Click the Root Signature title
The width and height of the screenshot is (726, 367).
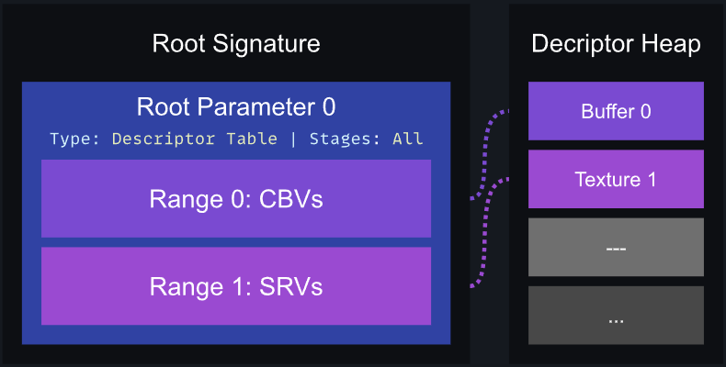pyautogui.click(x=236, y=44)
